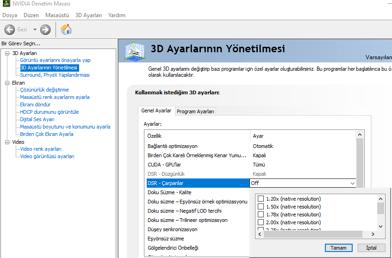Viewport: 392px width, 258px height.
Task: Open the Back history dropdown arrow
Action: coord(35,30)
